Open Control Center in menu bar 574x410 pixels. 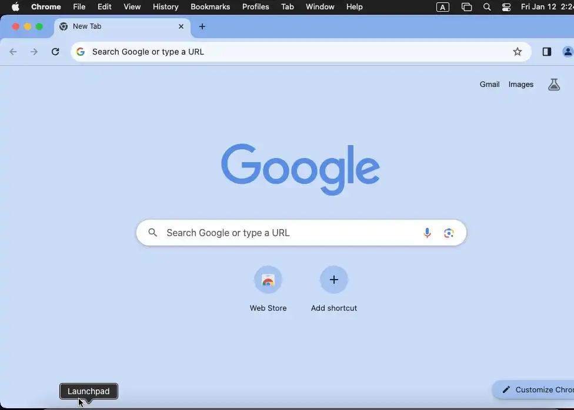point(506,7)
